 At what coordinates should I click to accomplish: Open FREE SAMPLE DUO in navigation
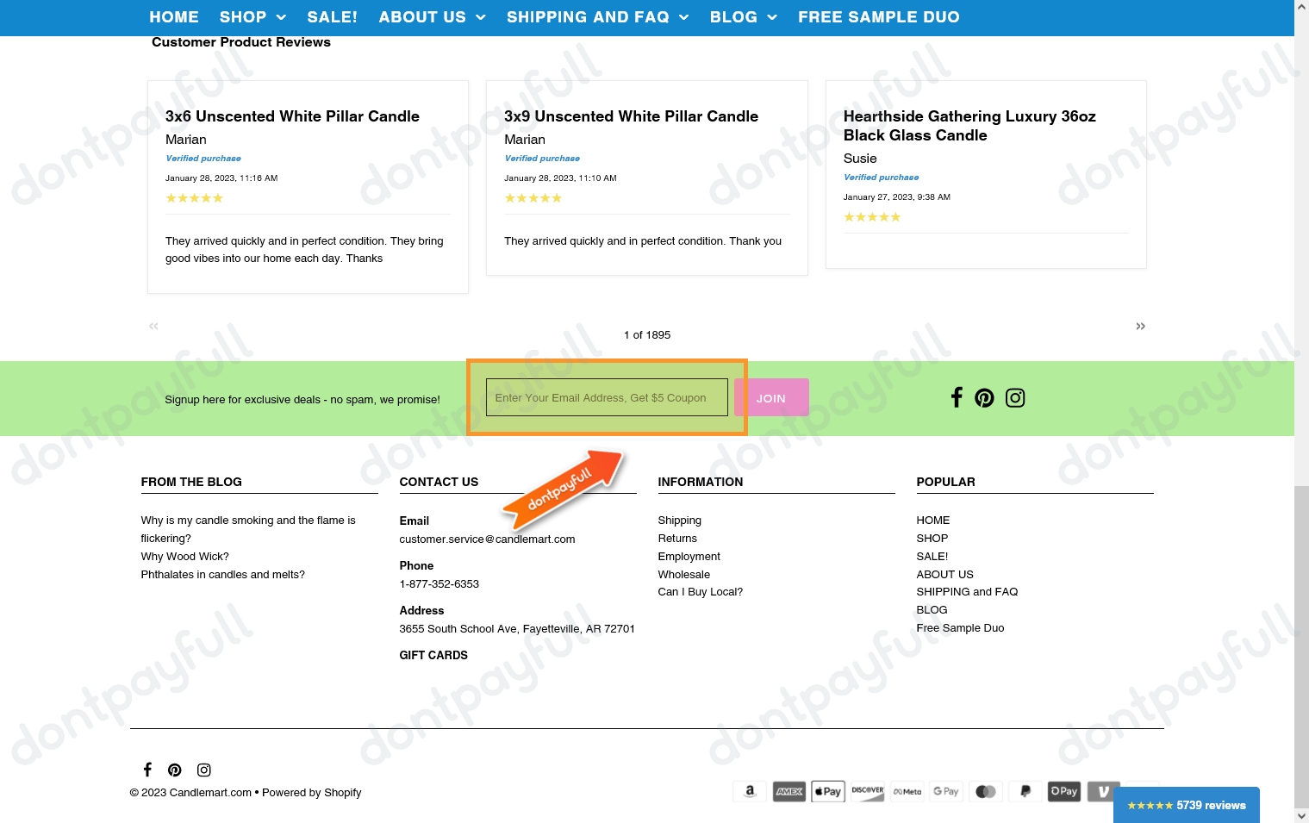click(878, 17)
